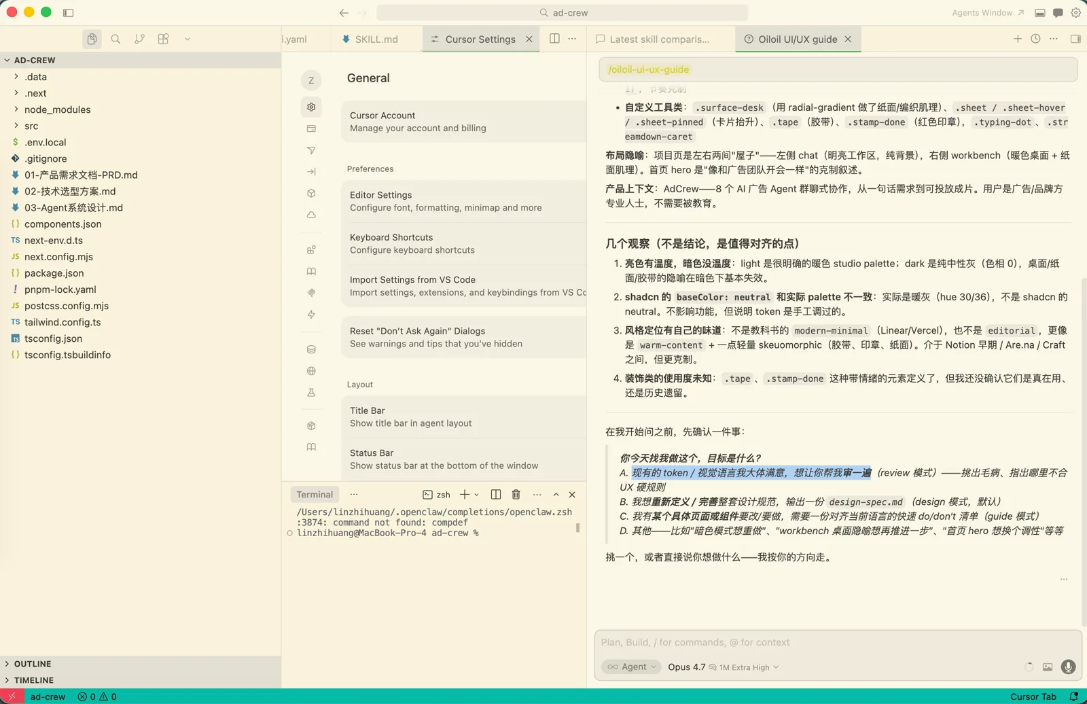
Task: Toggle the primary sidebar icon in title bar
Action: [x=68, y=13]
